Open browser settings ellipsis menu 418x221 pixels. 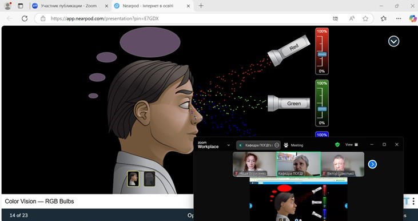(x=399, y=18)
